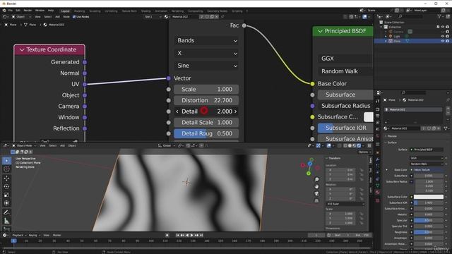Click the Detail Roughness slider on node
This screenshot has height=254, width=452.
point(206,133)
